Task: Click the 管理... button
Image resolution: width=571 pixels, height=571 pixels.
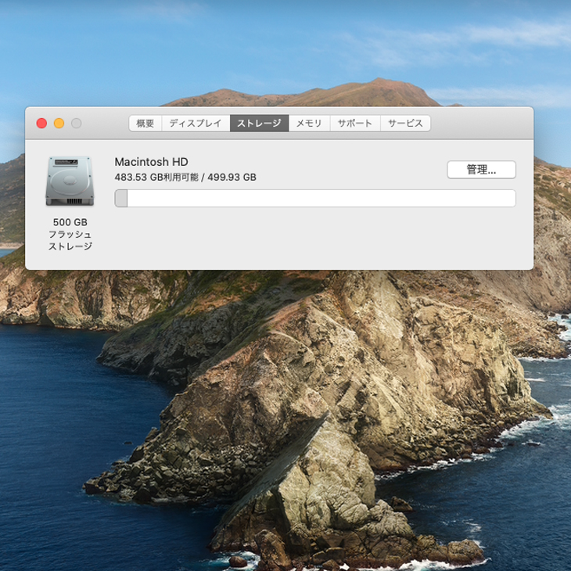Action: coord(481,170)
